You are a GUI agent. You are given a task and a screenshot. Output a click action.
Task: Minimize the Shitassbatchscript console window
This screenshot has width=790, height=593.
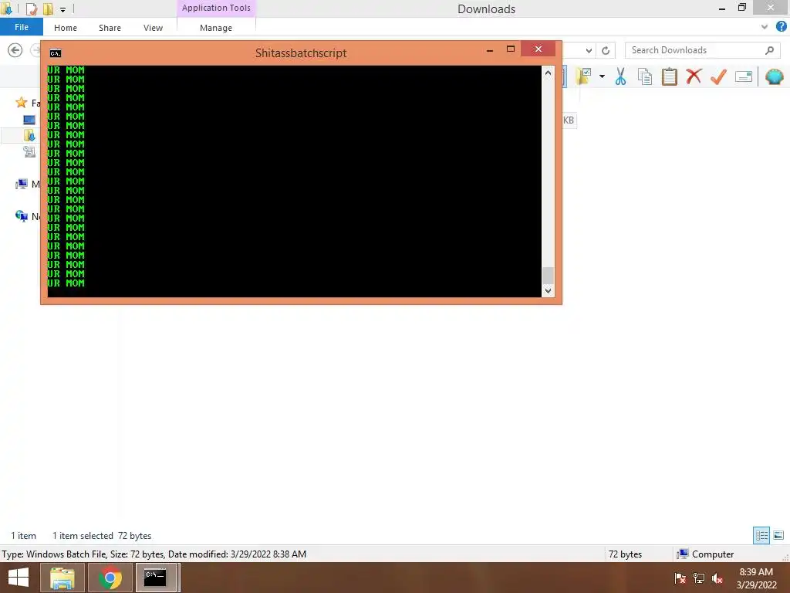click(489, 50)
